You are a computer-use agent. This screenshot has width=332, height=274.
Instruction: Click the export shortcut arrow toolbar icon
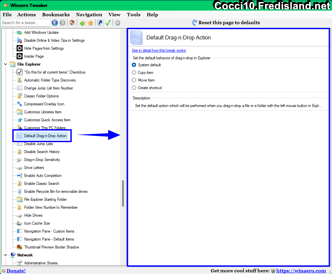[100, 23]
